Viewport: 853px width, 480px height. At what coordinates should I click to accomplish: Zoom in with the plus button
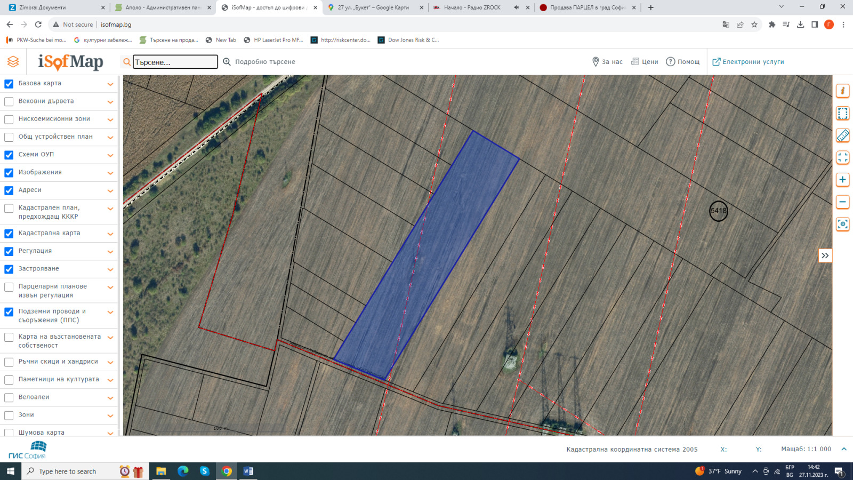842,180
